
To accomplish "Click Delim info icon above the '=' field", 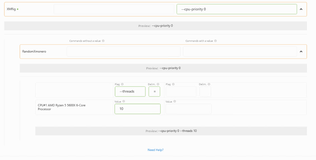I will pyautogui.click(x=158, y=84).
